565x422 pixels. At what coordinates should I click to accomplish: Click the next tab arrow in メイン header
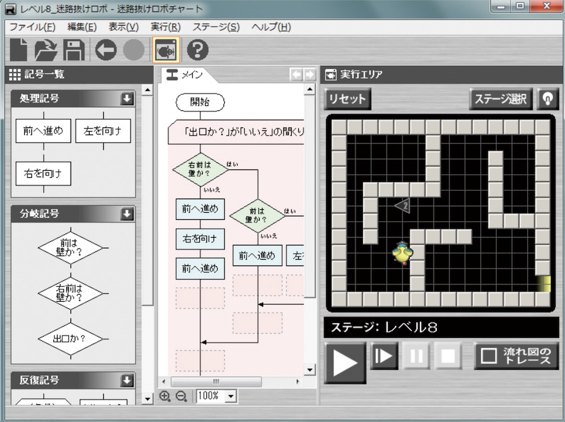pyautogui.click(x=309, y=75)
